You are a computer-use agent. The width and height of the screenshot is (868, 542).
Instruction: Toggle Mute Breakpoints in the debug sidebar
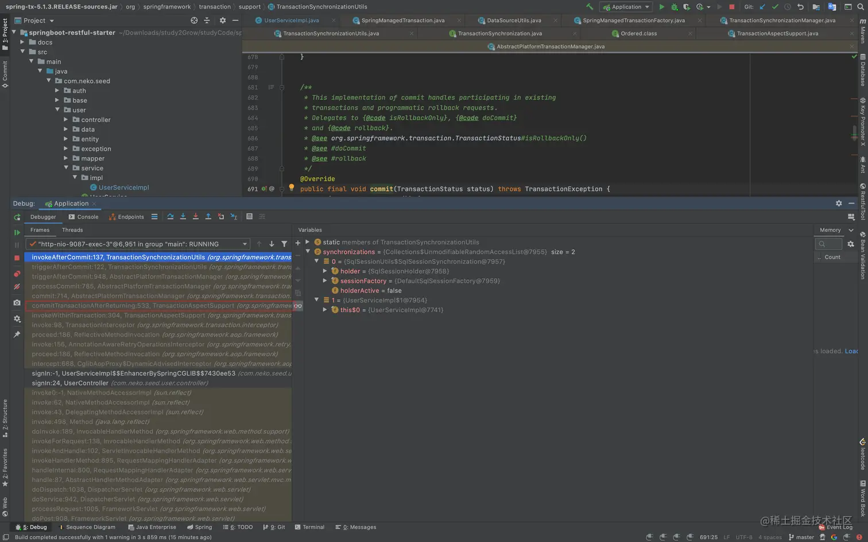[x=17, y=286]
